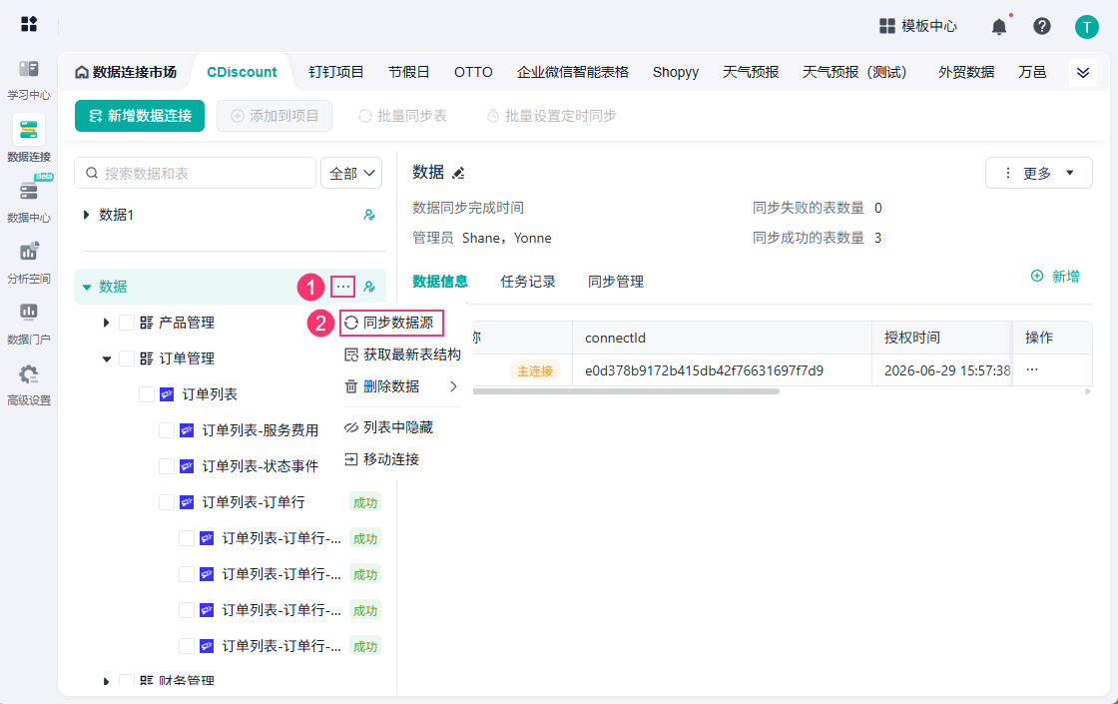Open 模板中心 template center

(918, 26)
